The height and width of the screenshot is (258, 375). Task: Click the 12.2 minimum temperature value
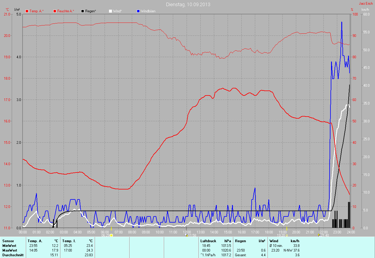pyautogui.click(x=55, y=246)
